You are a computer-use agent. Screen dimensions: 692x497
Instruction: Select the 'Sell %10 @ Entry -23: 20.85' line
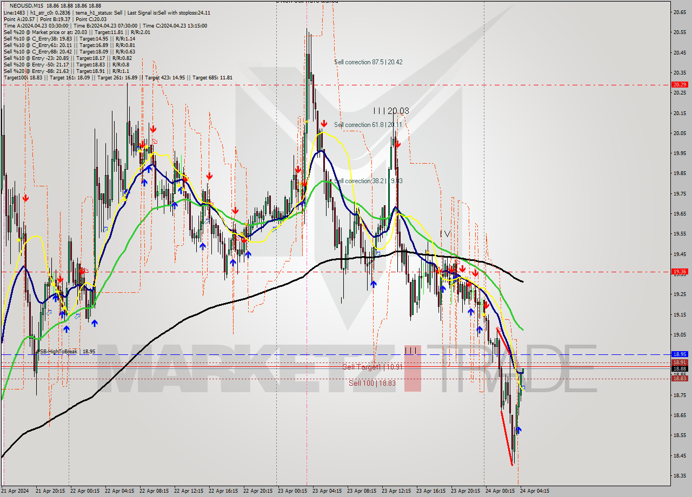[68, 58]
